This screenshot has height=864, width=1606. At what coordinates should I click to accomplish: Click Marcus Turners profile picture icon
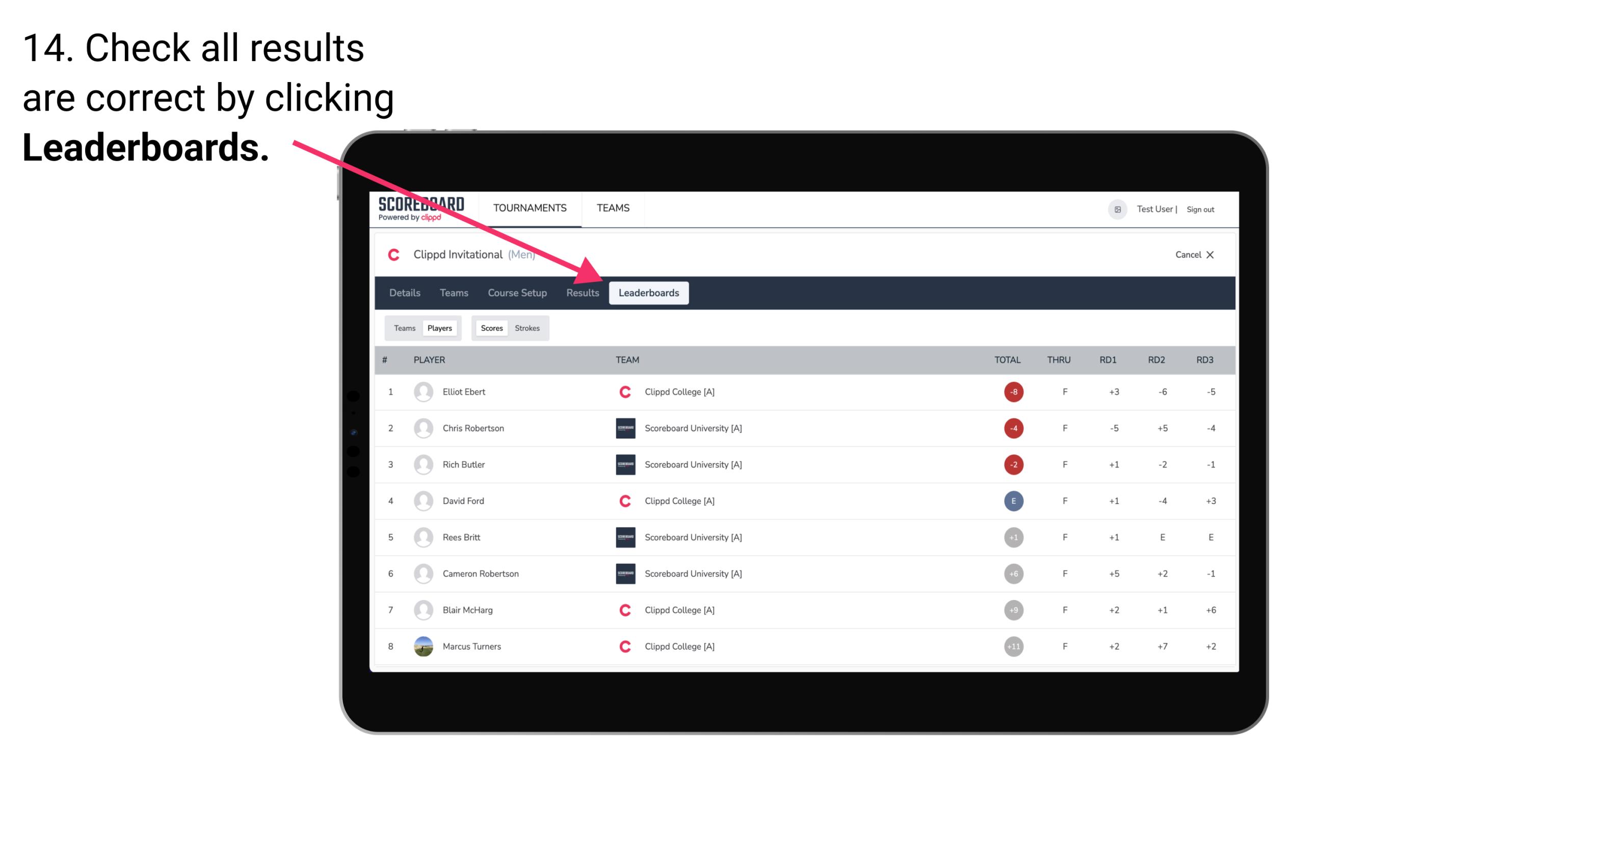pos(425,646)
